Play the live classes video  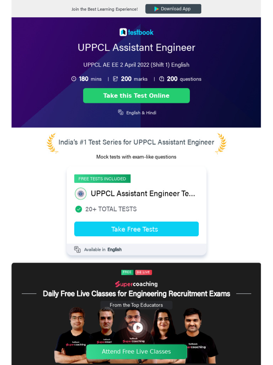(x=138, y=328)
